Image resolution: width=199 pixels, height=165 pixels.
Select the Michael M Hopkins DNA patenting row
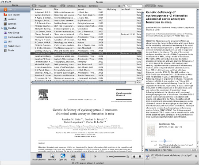click(86, 64)
